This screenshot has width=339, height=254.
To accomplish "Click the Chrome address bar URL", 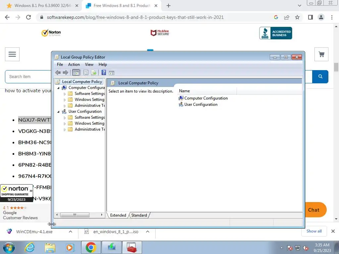I will [135, 17].
